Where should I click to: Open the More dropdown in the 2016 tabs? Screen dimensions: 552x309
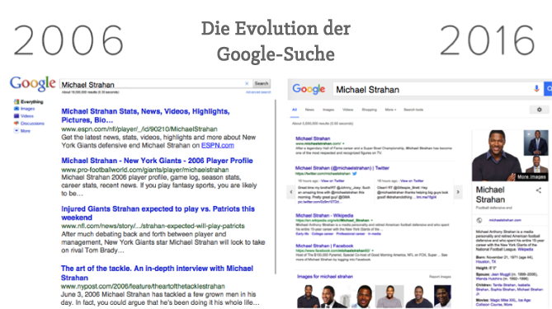[390, 110]
